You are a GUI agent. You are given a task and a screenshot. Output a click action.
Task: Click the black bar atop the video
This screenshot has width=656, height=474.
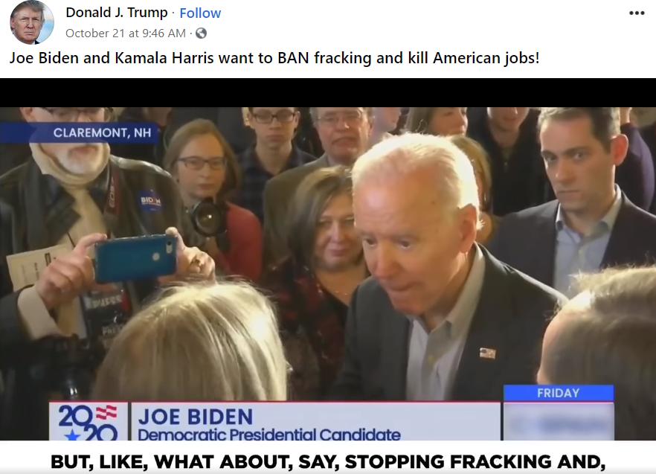[x=328, y=92]
